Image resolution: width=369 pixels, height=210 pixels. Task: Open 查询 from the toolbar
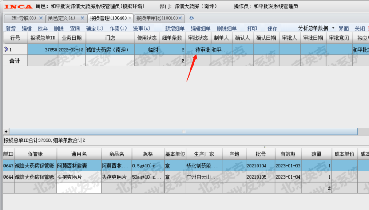click(75, 28)
